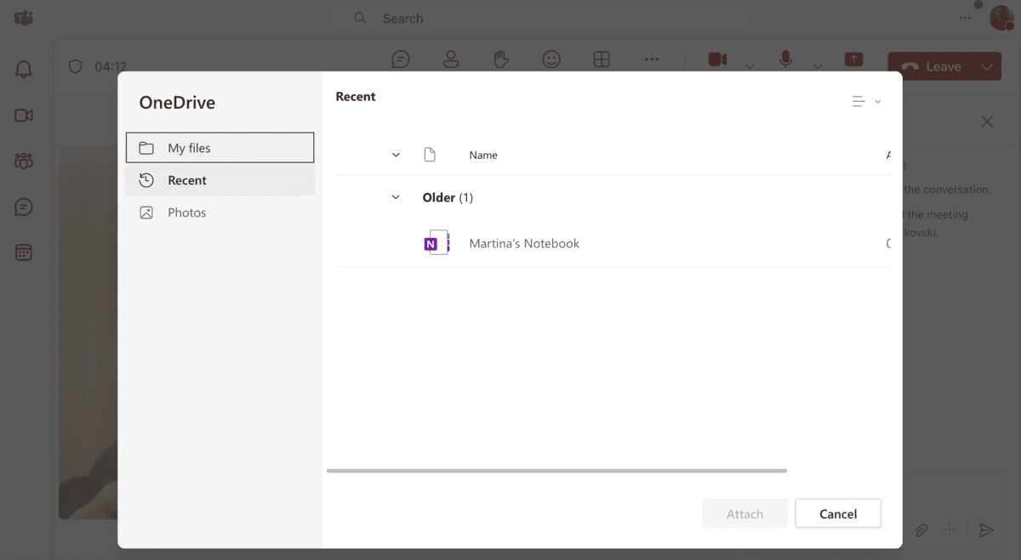Mute the microphone
This screenshot has width=1021, height=560.
(x=784, y=59)
